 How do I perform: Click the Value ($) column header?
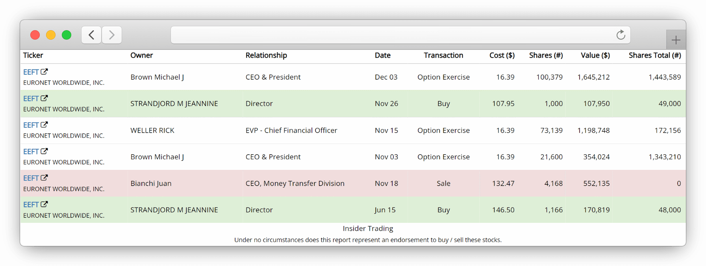(595, 55)
